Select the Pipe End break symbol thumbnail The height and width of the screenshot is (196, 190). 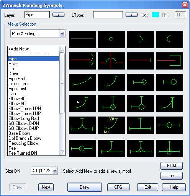(82, 61)
